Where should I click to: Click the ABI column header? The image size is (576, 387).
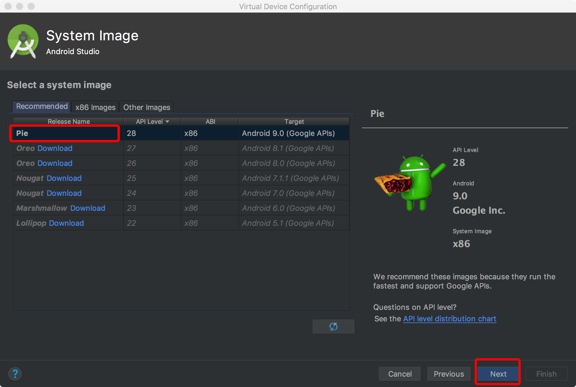point(210,122)
